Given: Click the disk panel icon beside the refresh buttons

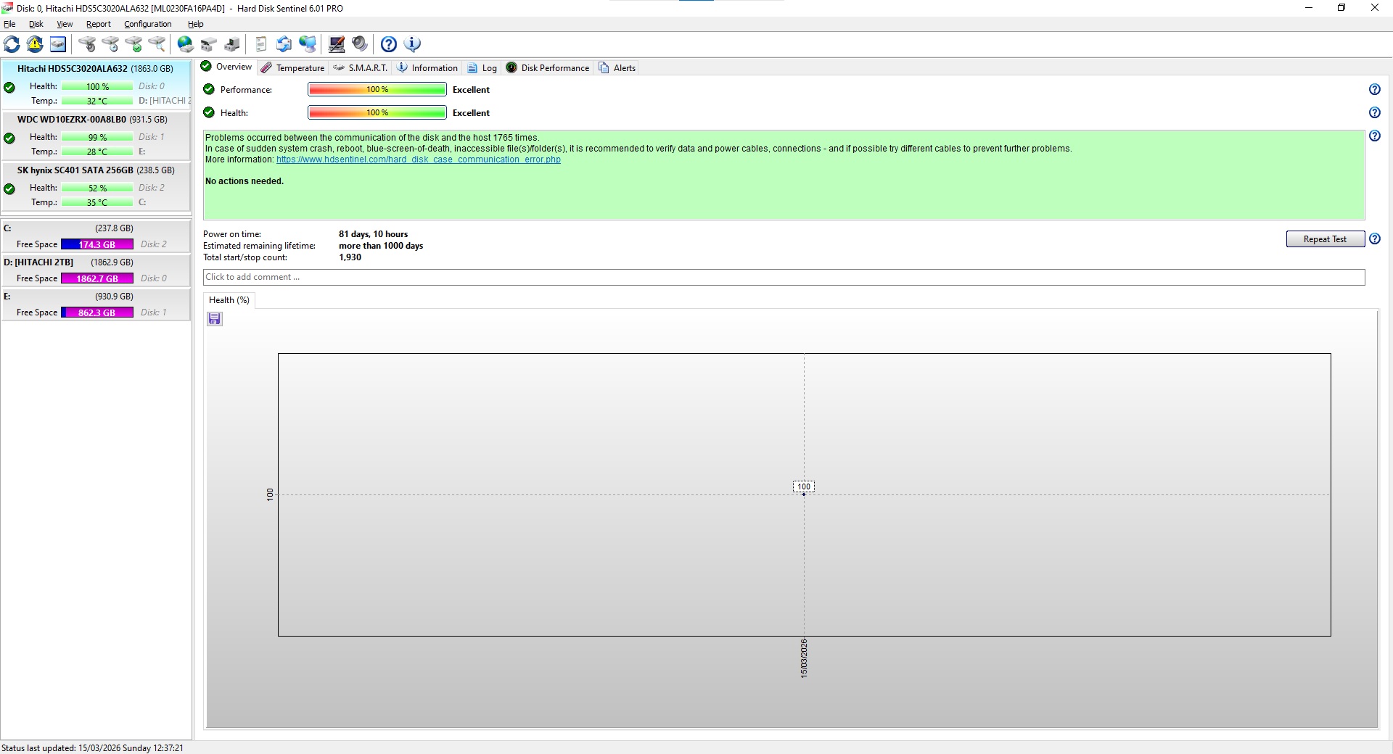Looking at the screenshot, I should point(58,44).
